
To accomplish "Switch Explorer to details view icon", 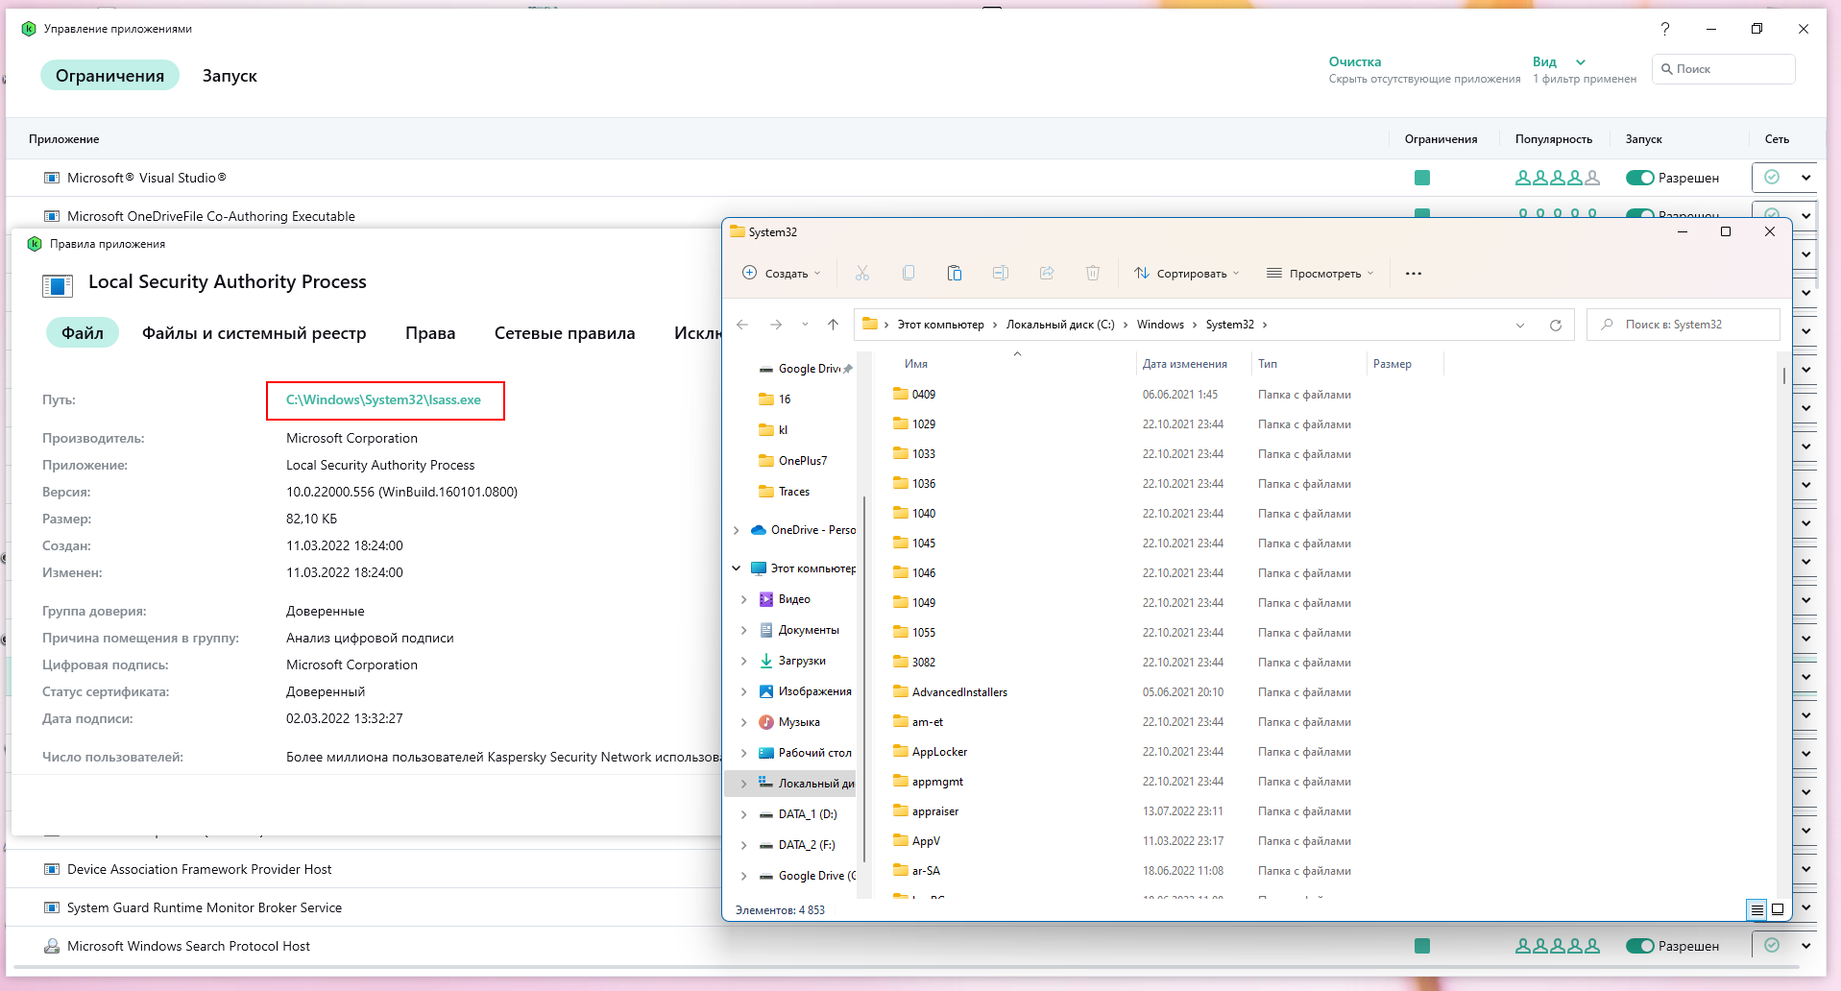I will tap(1756, 909).
